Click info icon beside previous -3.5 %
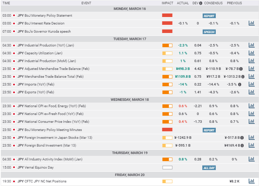The image size is (259, 186). pos(240,84)
